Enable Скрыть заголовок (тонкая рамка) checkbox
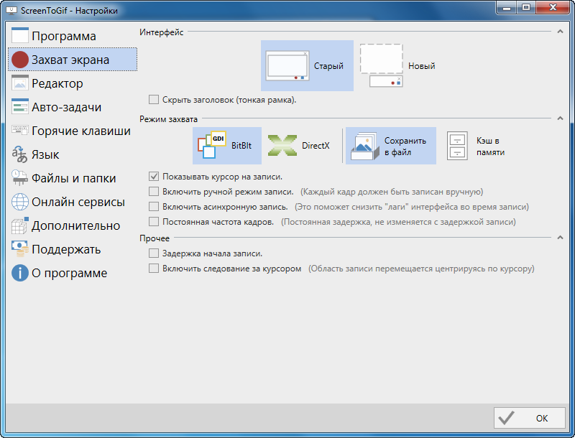The width and height of the screenshot is (575, 438). [x=154, y=99]
